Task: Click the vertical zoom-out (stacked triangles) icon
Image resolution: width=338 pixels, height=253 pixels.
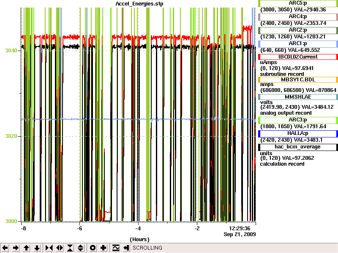Action: [x=81, y=248]
